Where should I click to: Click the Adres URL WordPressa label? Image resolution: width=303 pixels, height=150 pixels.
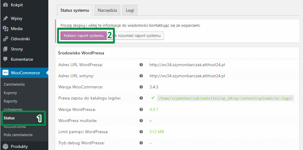(80, 65)
